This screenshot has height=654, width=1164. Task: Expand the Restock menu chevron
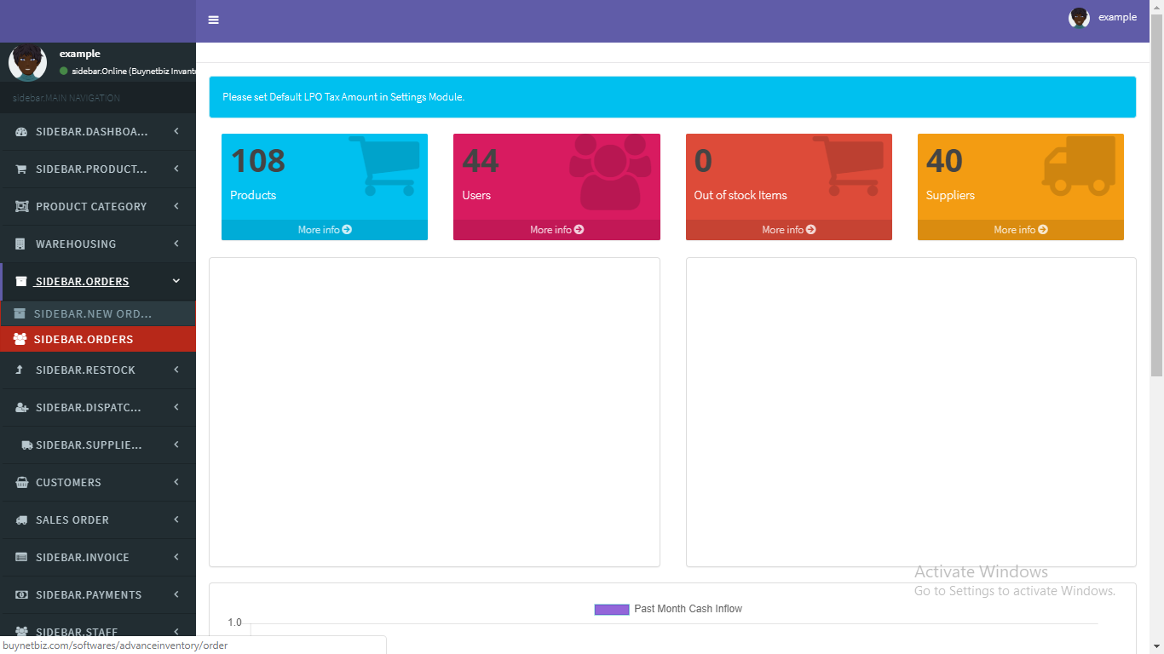[176, 370]
